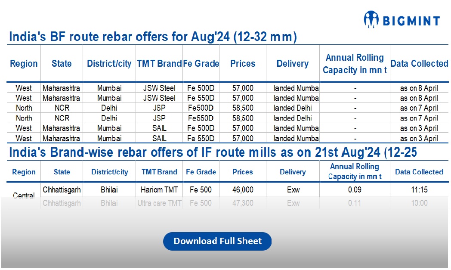Select JSW Steel cell in Fe 500D row
Image resolution: width=451 pixels, height=270 pixels.
[159, 88]
